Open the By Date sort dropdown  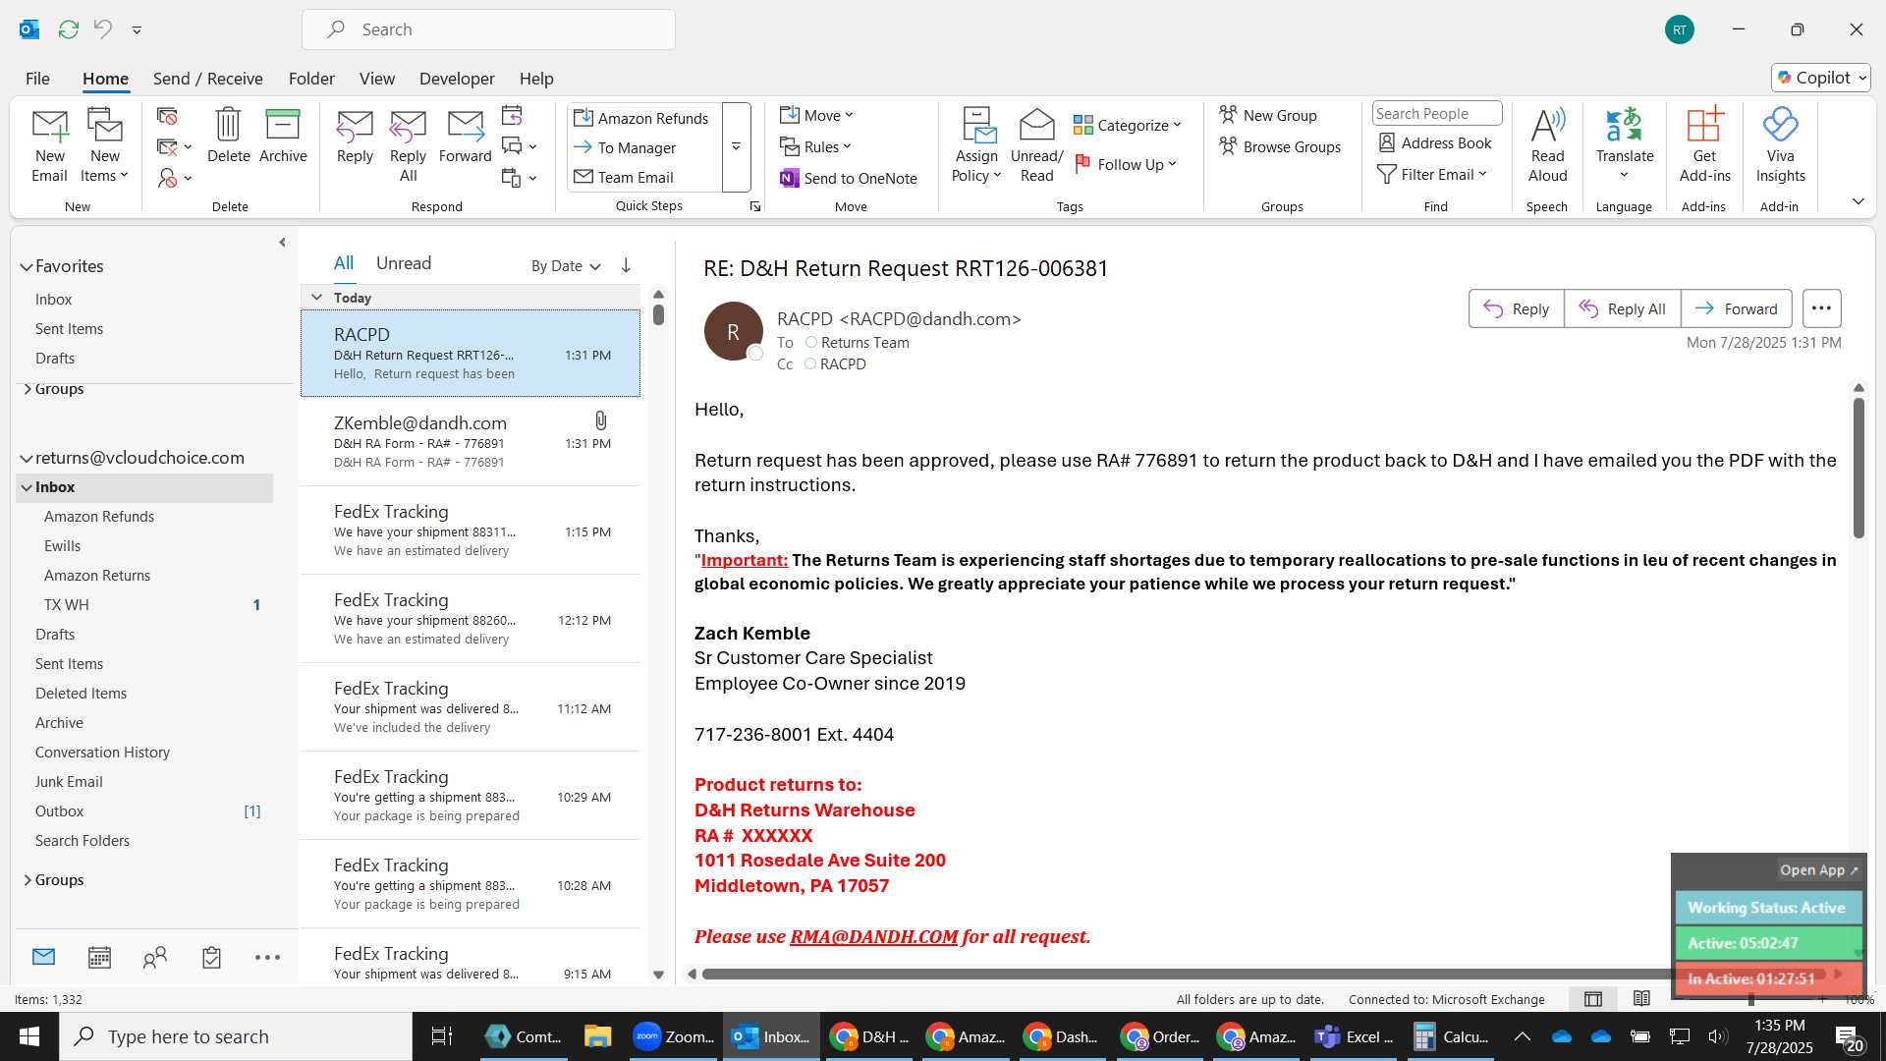click(566, 265)
